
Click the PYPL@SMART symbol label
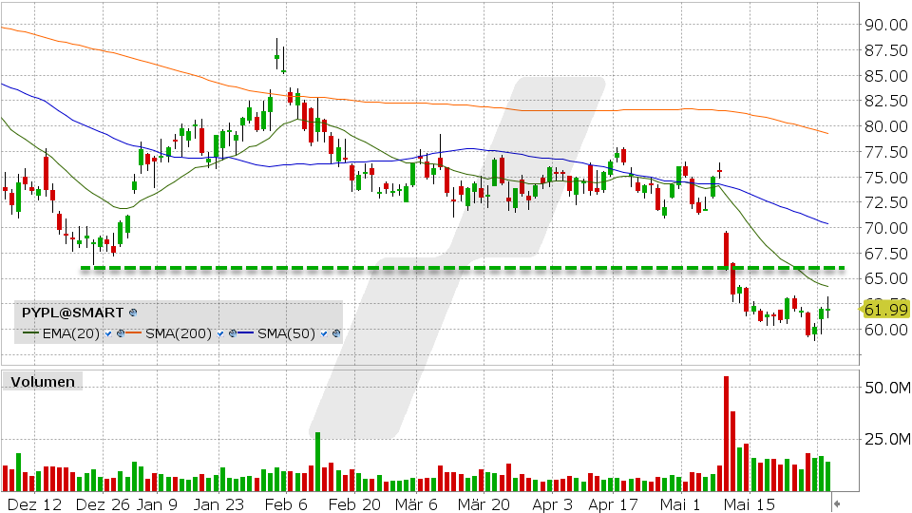click(73, 313)
